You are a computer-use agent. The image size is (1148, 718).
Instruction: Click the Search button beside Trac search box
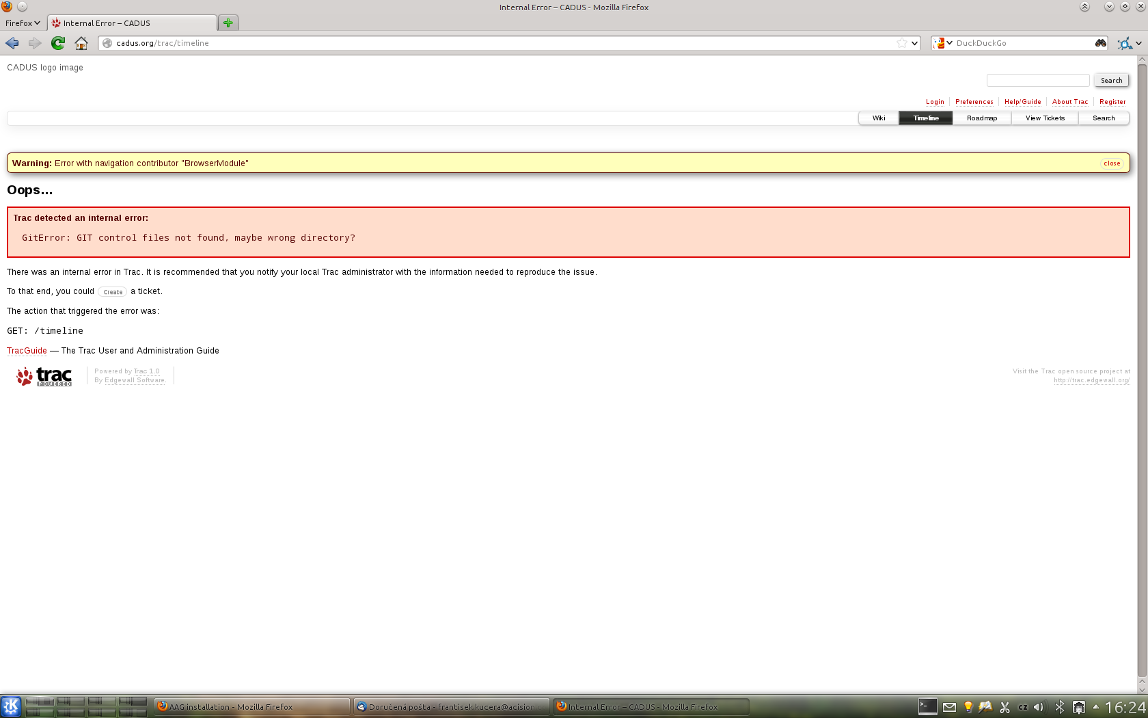pos(1111,81)
